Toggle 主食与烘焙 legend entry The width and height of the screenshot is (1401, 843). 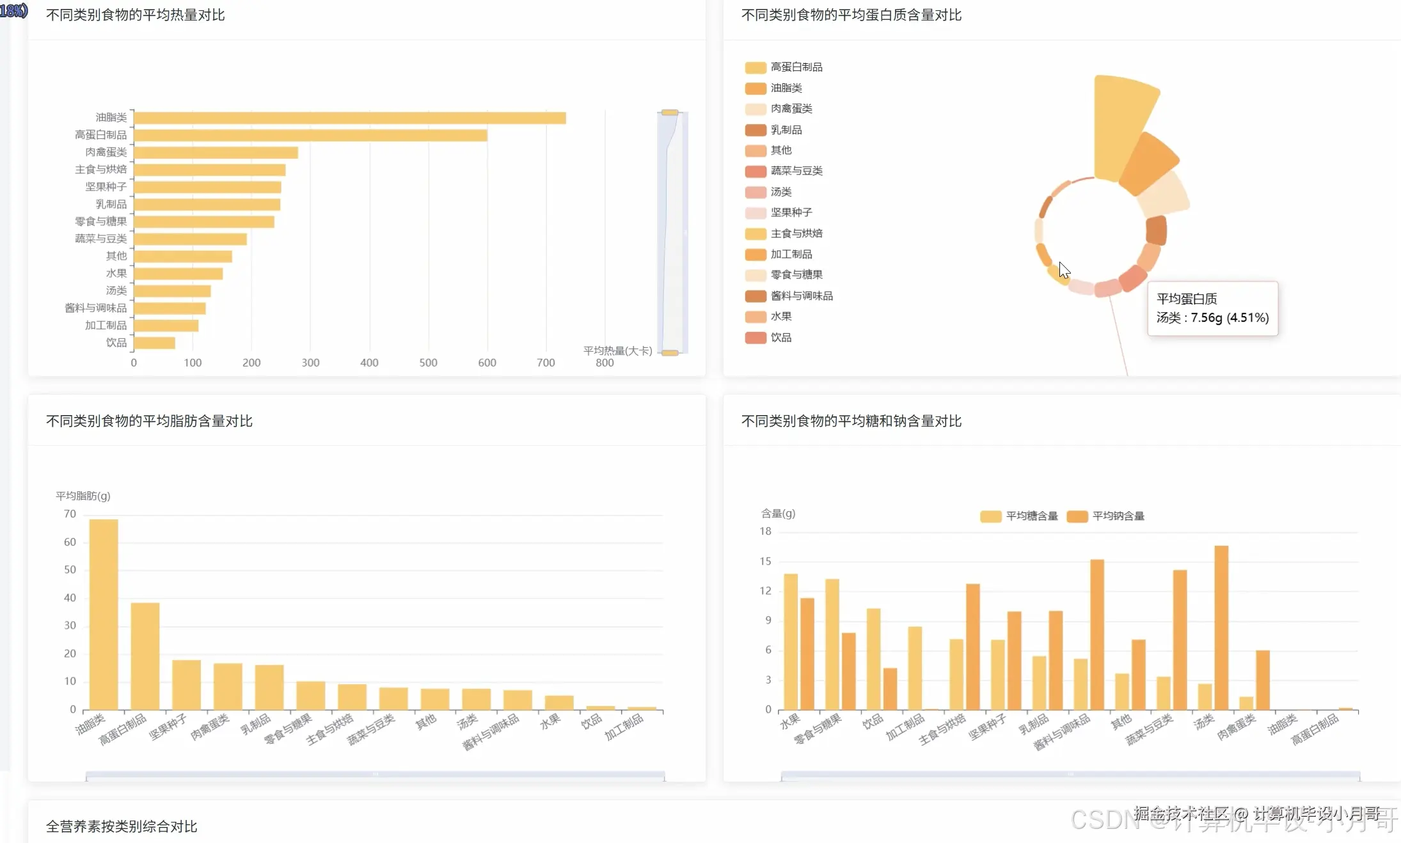[x=796, y=233]
